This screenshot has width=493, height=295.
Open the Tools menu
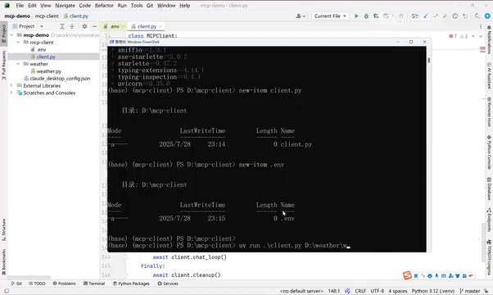[x=137, y=6]
